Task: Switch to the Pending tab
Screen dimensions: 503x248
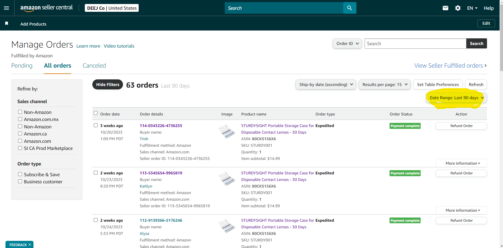Action: click(x=22, y=65)
